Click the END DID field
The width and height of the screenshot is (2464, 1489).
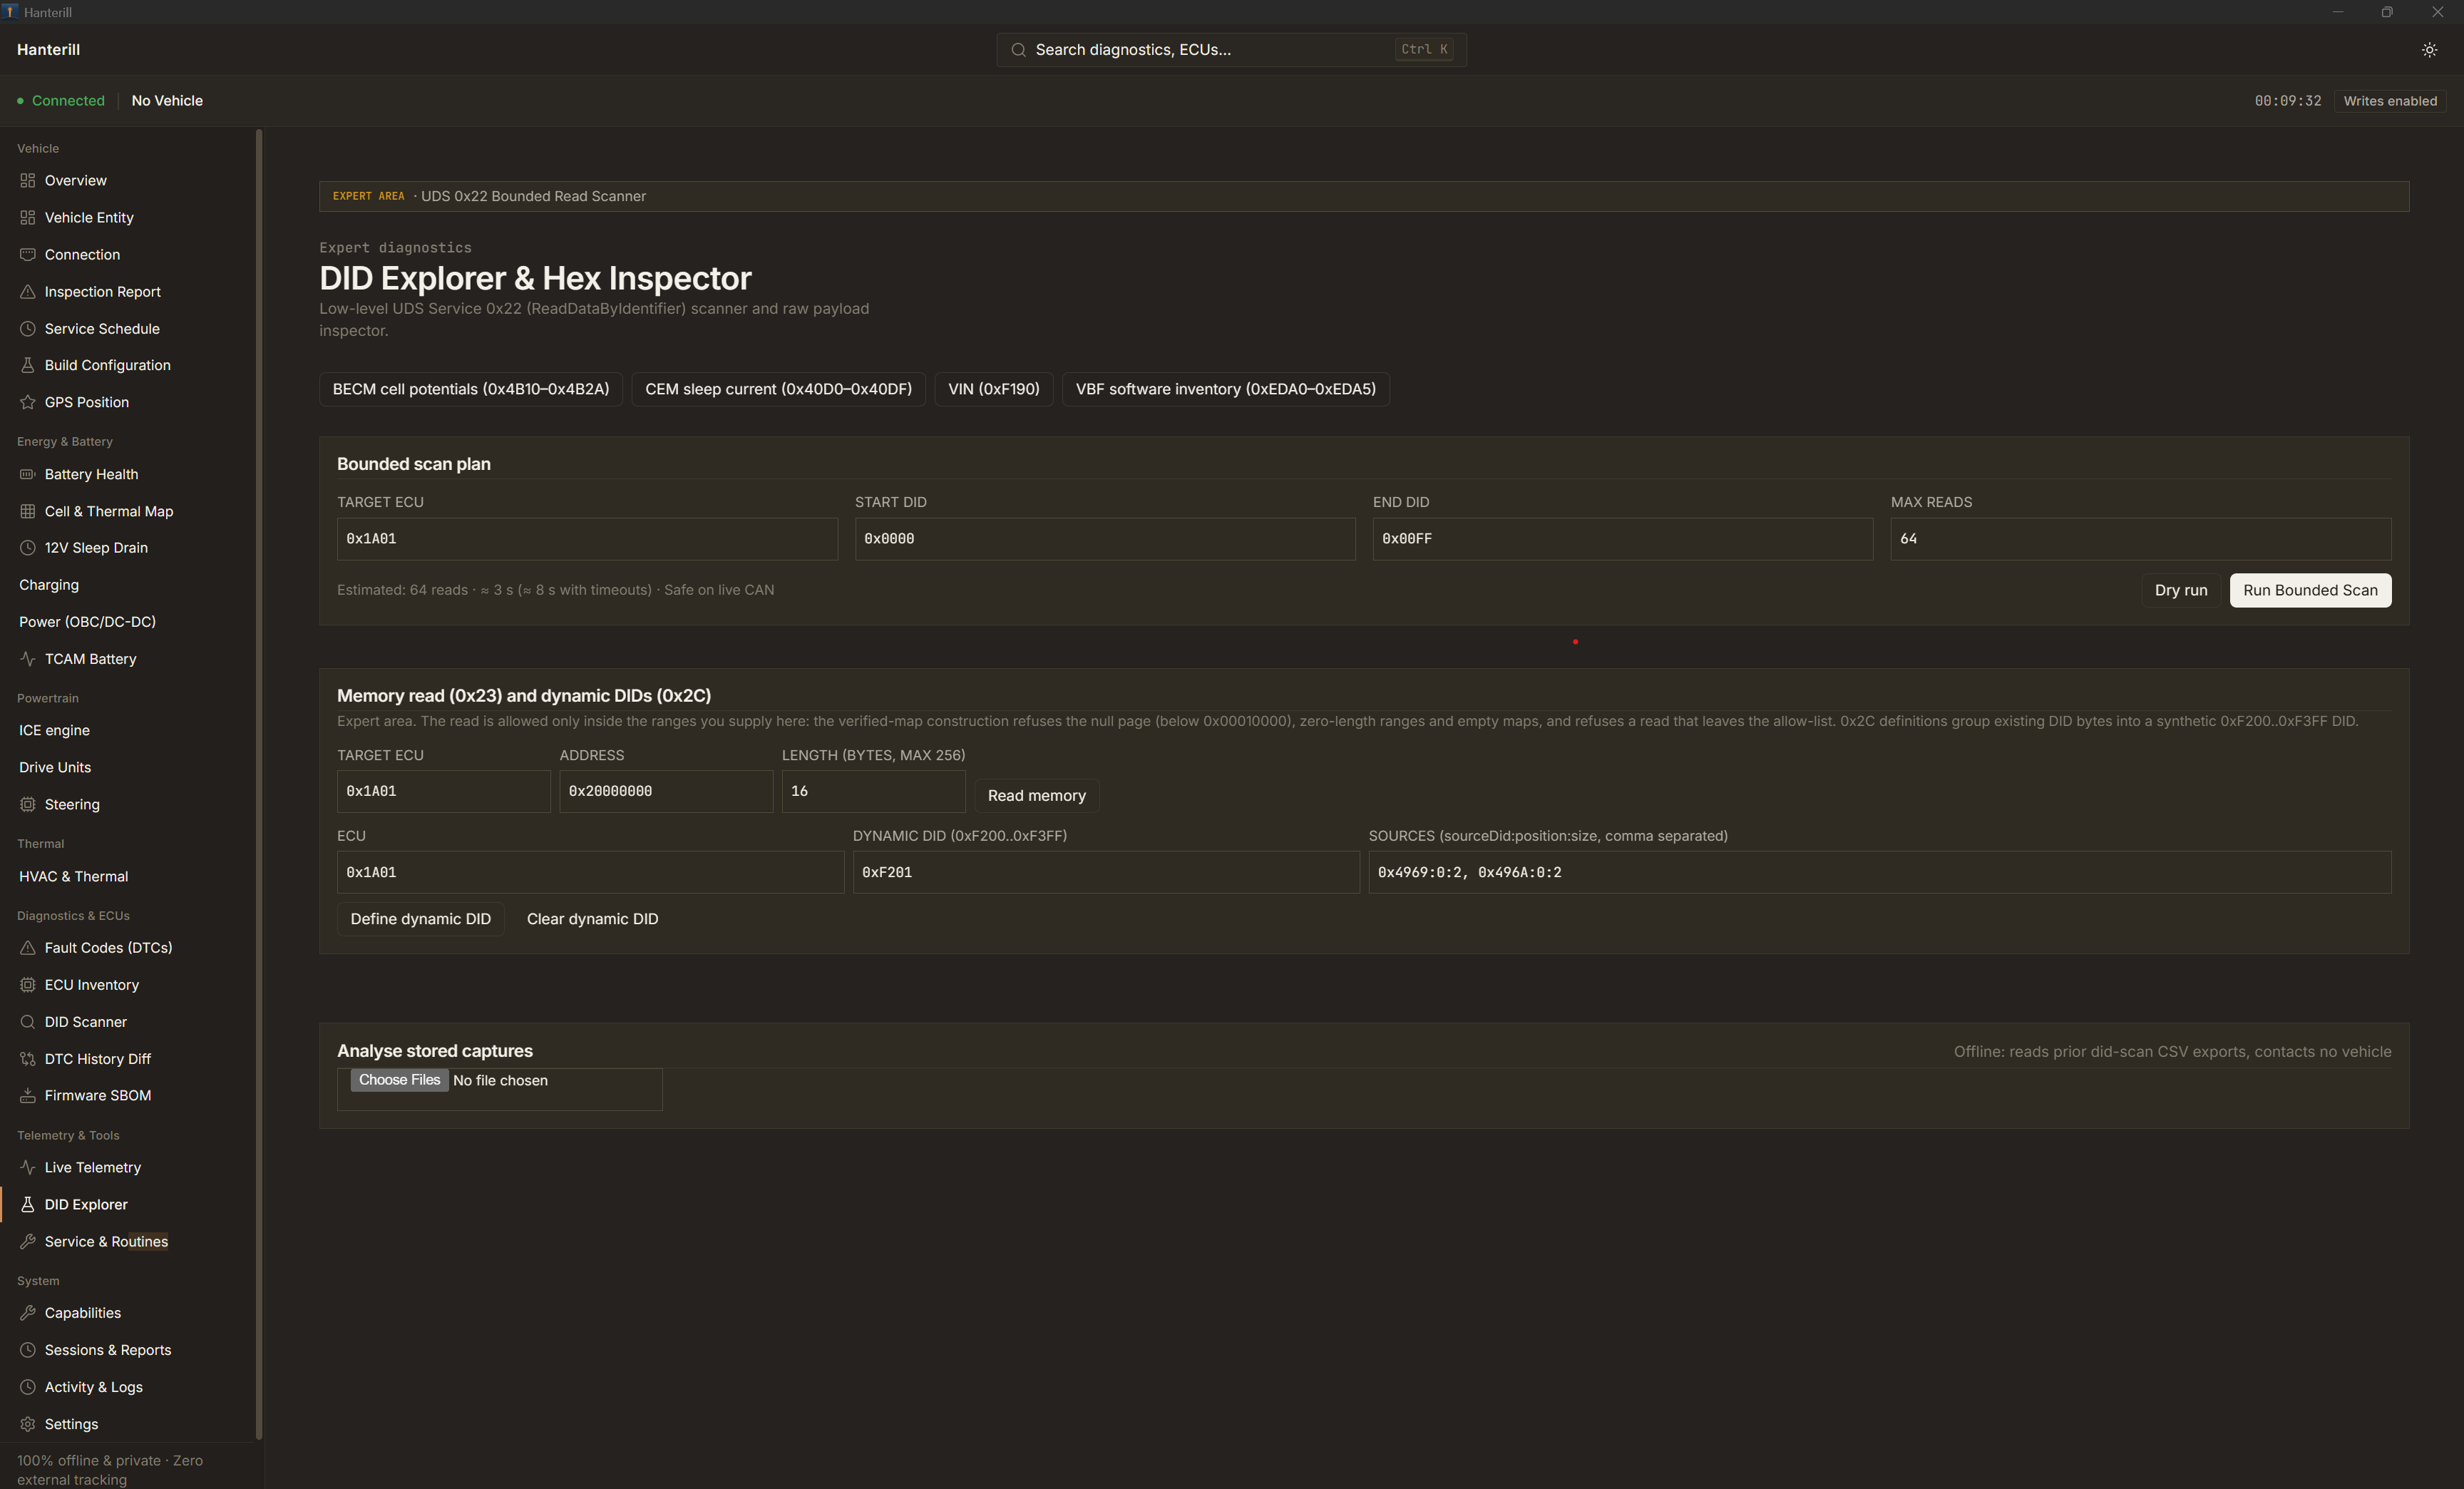[x=1622, y=539]
